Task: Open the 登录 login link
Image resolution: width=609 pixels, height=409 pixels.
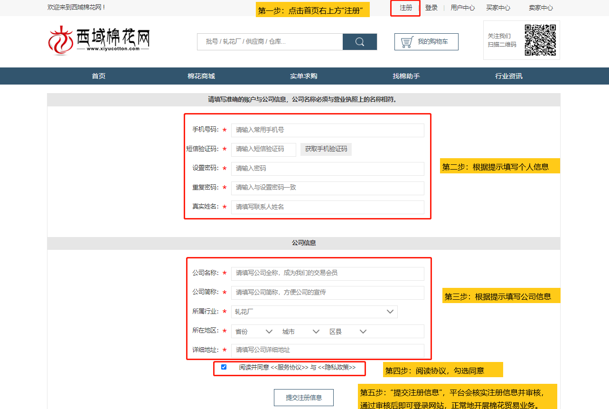Action: click(431, 8)
